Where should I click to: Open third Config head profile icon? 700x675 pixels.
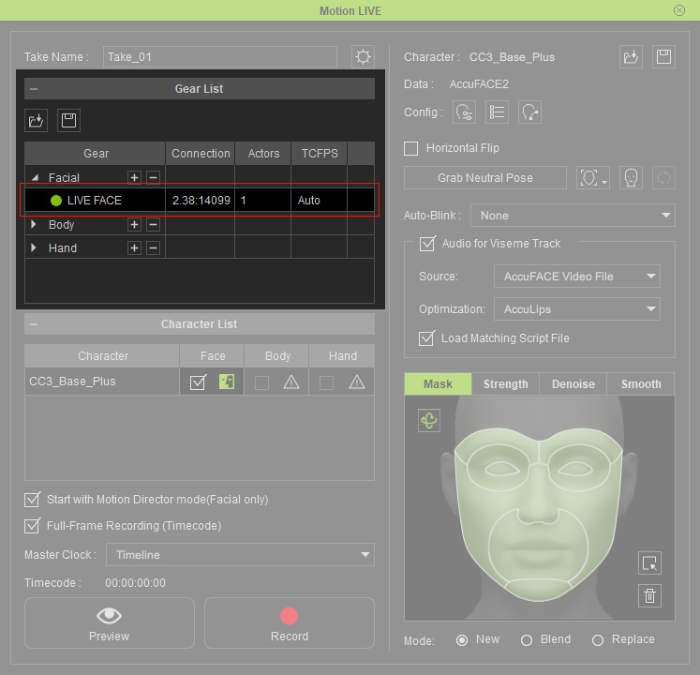click(x=529, y=112)
